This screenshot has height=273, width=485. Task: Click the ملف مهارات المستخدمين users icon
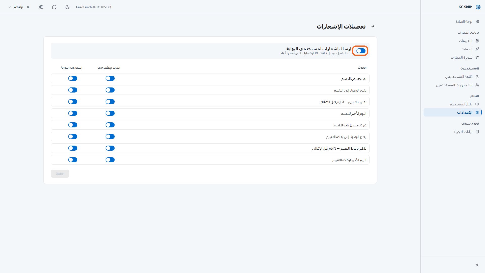click(x=477, y=85)
